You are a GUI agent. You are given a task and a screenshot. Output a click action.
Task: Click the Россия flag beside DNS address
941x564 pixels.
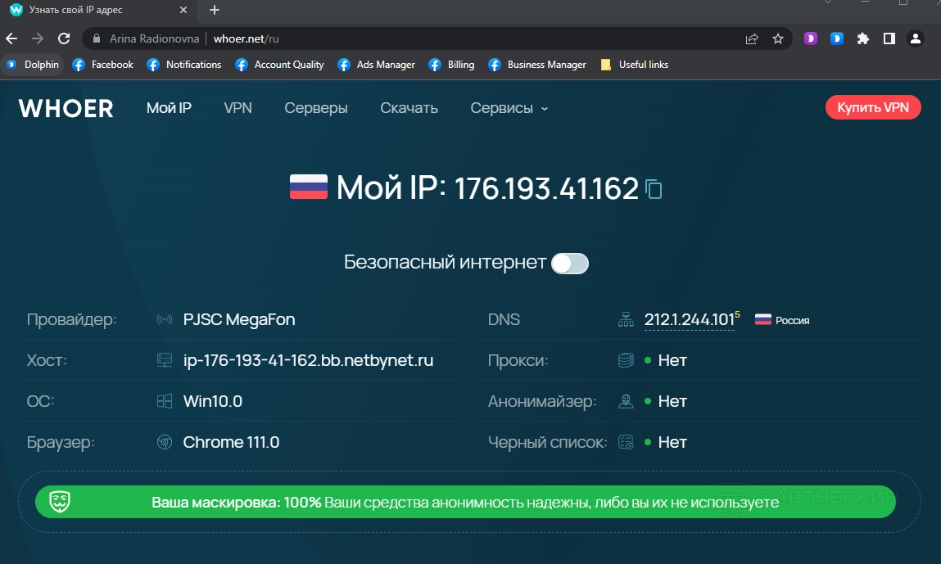(x=762, y=320)
